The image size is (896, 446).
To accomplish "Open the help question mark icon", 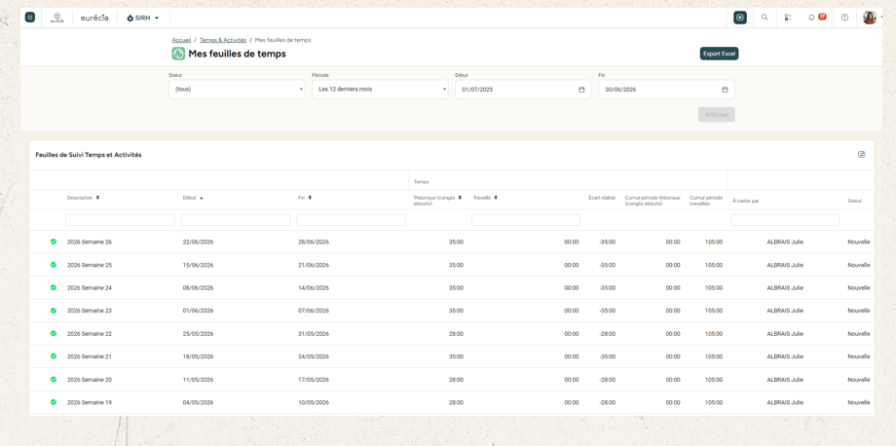I will (x=844, y=18).
